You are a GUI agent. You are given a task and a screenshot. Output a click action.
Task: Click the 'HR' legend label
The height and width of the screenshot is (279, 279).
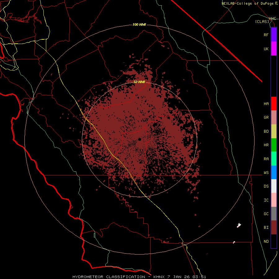(266, 145)
